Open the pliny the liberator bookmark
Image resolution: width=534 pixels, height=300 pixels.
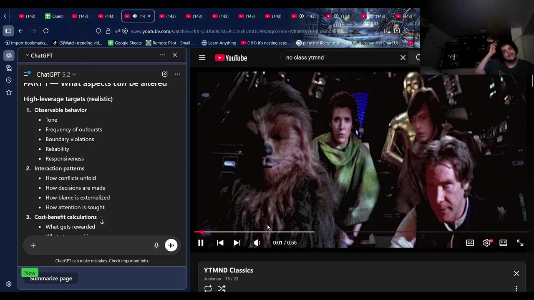tap(321, 43)
